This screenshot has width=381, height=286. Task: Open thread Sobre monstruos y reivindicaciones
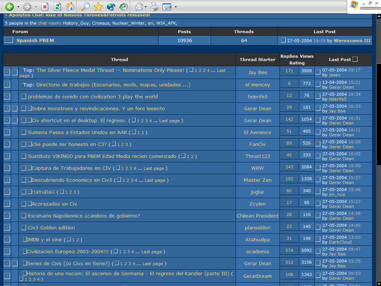98,109
